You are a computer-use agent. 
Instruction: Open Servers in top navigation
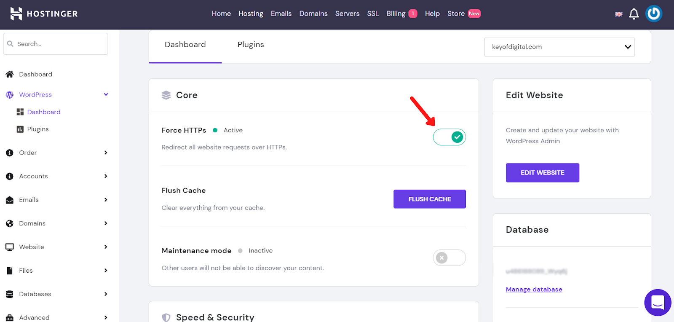coord(347,13)
